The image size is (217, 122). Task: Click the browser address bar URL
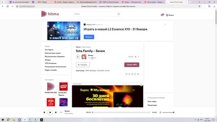click(x=27, y=6)
